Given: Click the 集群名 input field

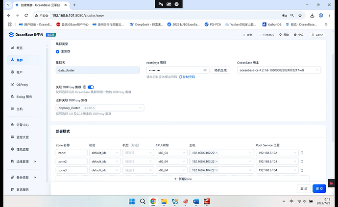Looking at the screenshot, I should tap(97, 70).
